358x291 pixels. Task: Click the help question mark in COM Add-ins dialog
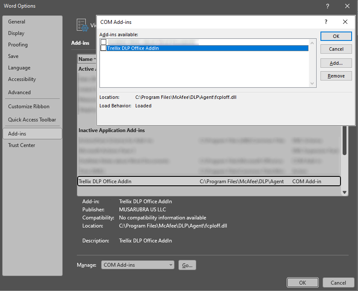coord(326,22)
